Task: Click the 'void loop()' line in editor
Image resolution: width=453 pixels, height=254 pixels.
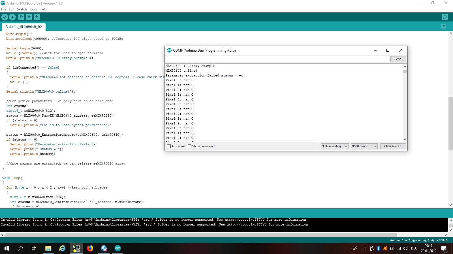Action: (13, 178)
